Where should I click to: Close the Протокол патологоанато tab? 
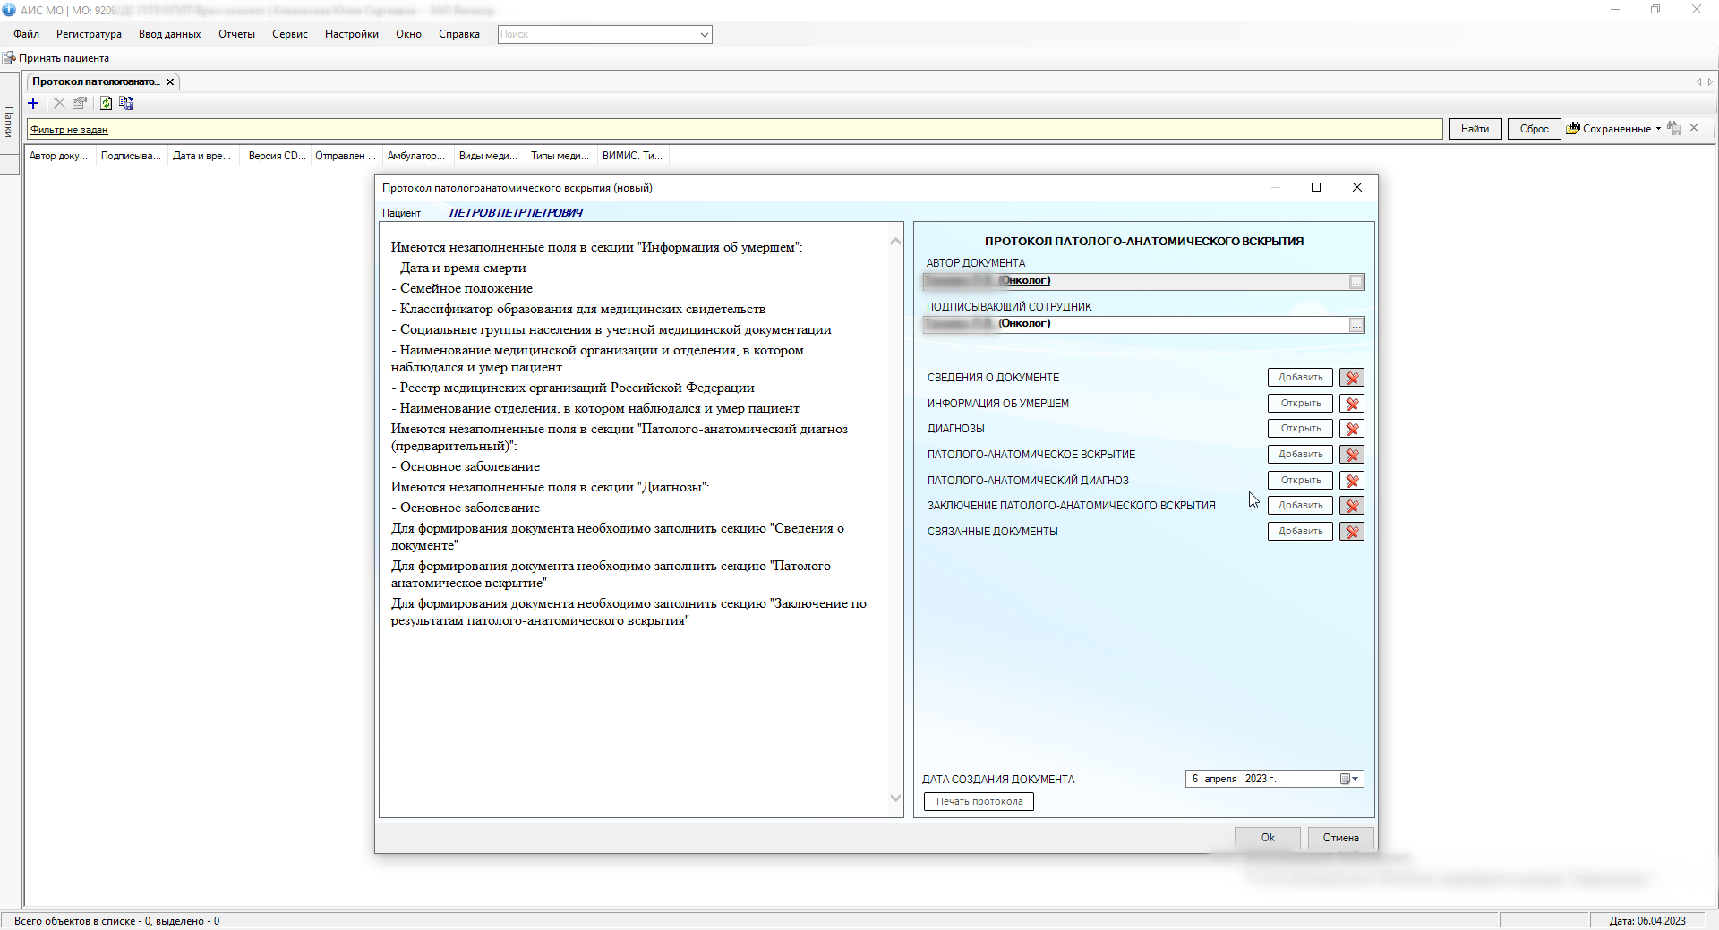[x=170, y=81]
